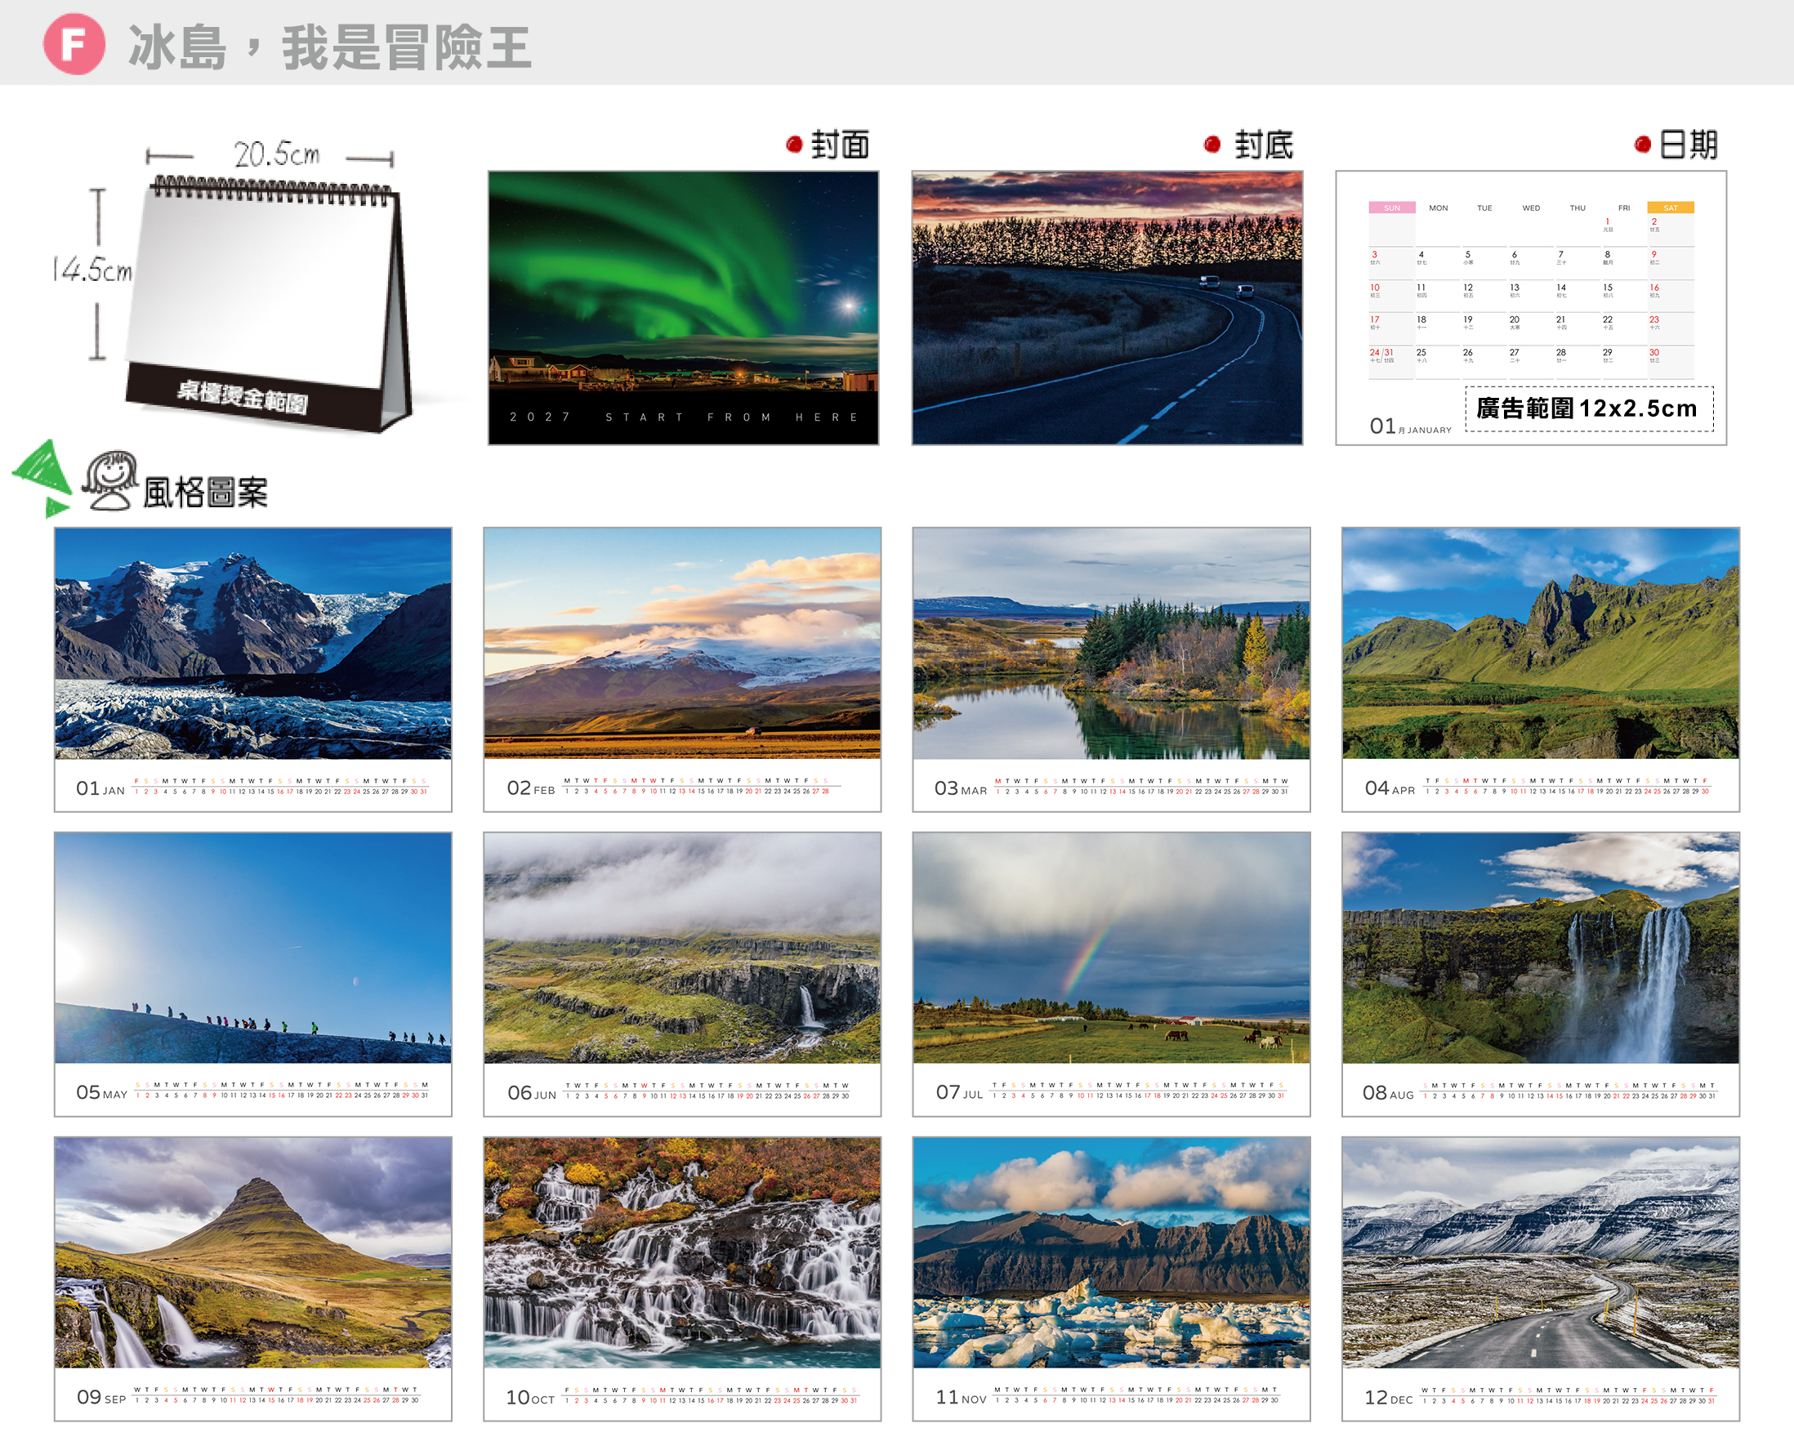Click the red dot beside 封底
Viewport: 1794px width, 1455px height.
pyautogui.click(x=1212, y=145)
